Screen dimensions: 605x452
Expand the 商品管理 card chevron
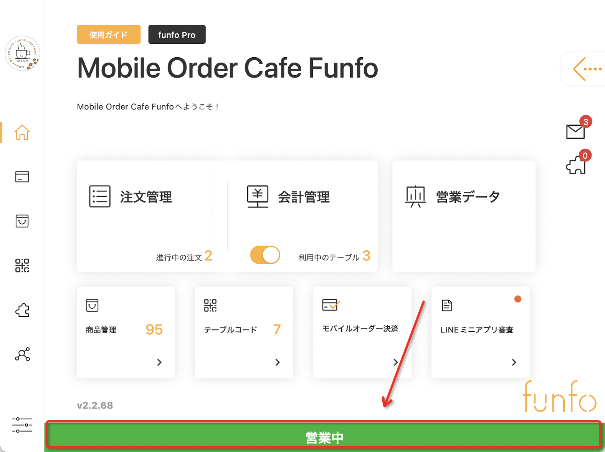(x=159, y=362)
